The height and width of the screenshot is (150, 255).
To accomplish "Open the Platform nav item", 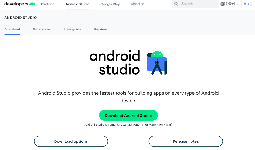I will (48, 4).
